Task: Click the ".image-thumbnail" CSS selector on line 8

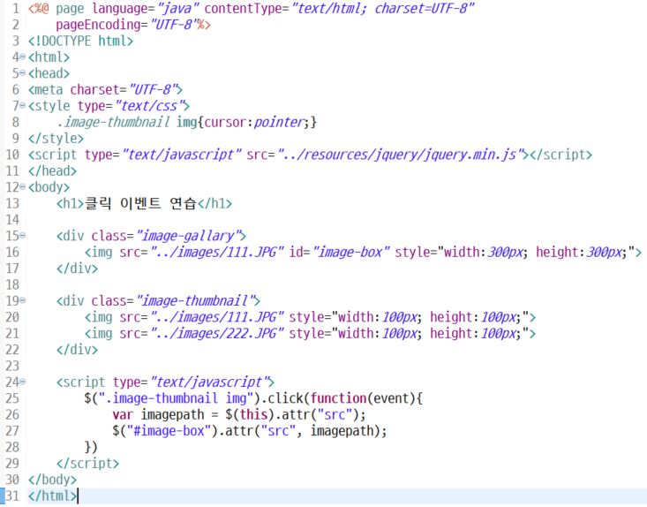Action: pos(114,122)
